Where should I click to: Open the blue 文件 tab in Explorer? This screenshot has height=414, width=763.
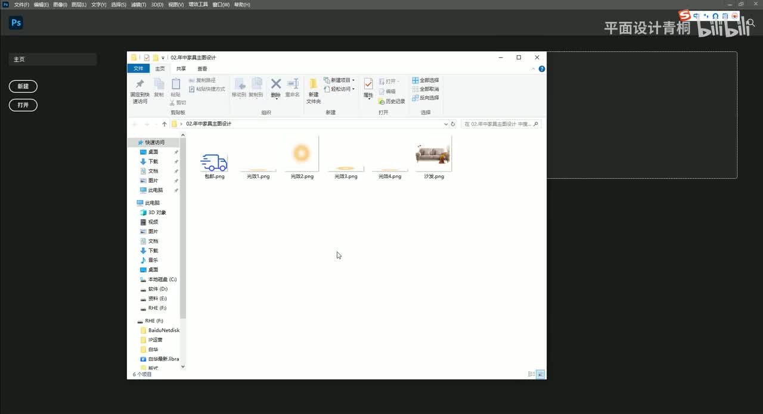138,68
